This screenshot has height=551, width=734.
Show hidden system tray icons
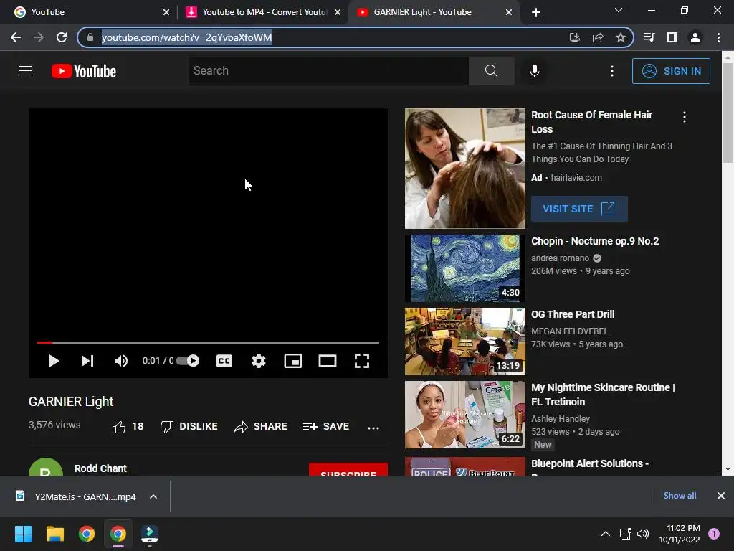pyautogui.click(x=605, y=534)
